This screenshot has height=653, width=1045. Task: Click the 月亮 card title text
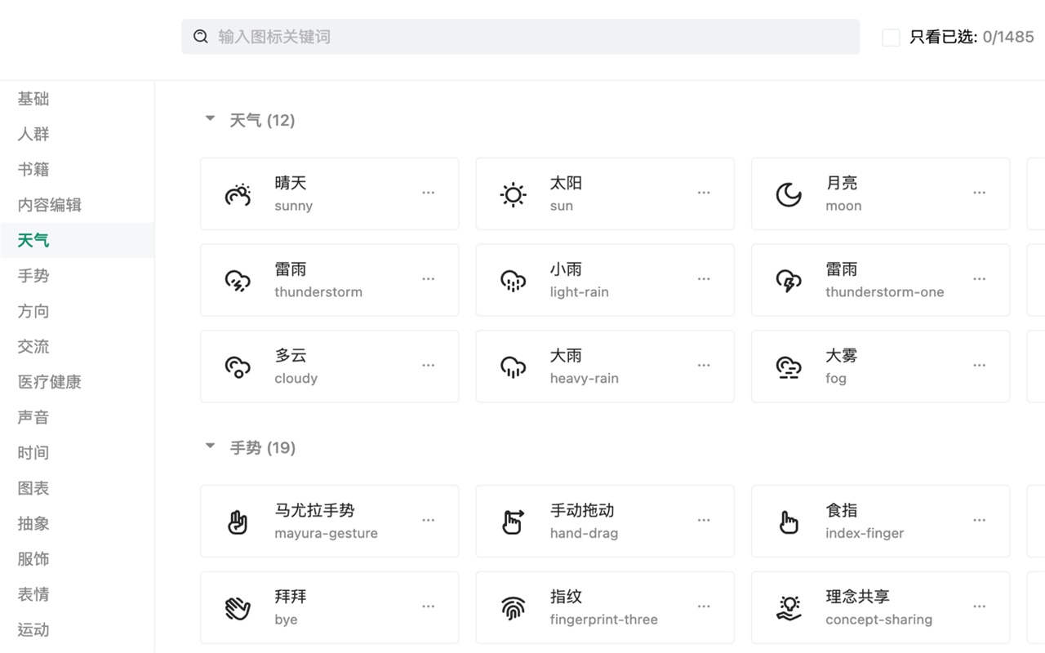coord(842,184)
